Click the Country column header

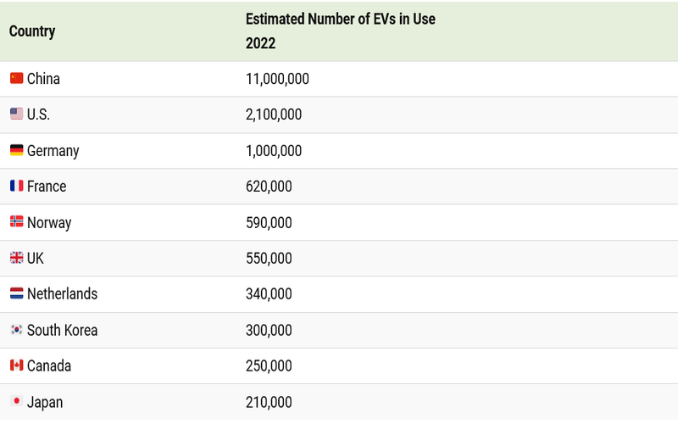[x=32, y=31]
